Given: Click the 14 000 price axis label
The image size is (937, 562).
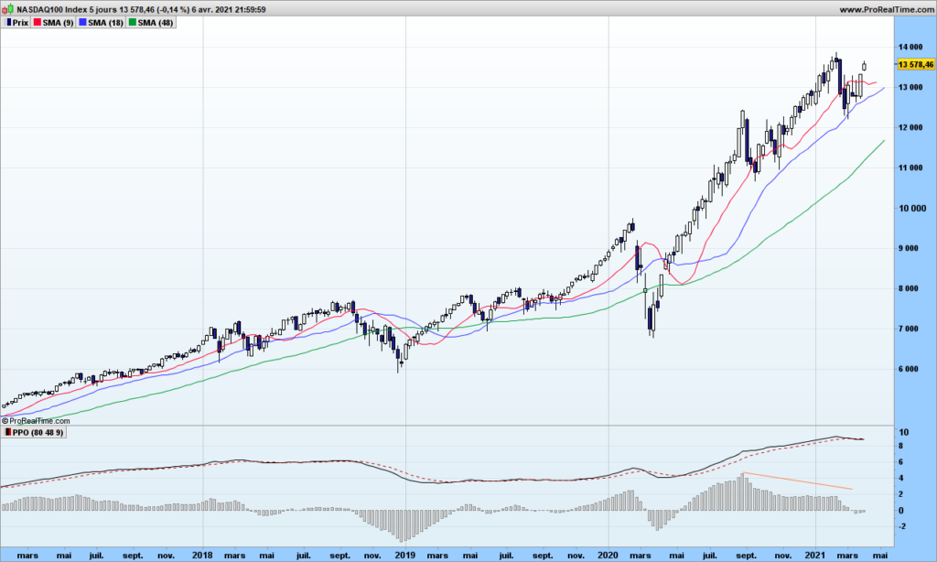Looking at the screenshot, I should [x=910, y=48].
